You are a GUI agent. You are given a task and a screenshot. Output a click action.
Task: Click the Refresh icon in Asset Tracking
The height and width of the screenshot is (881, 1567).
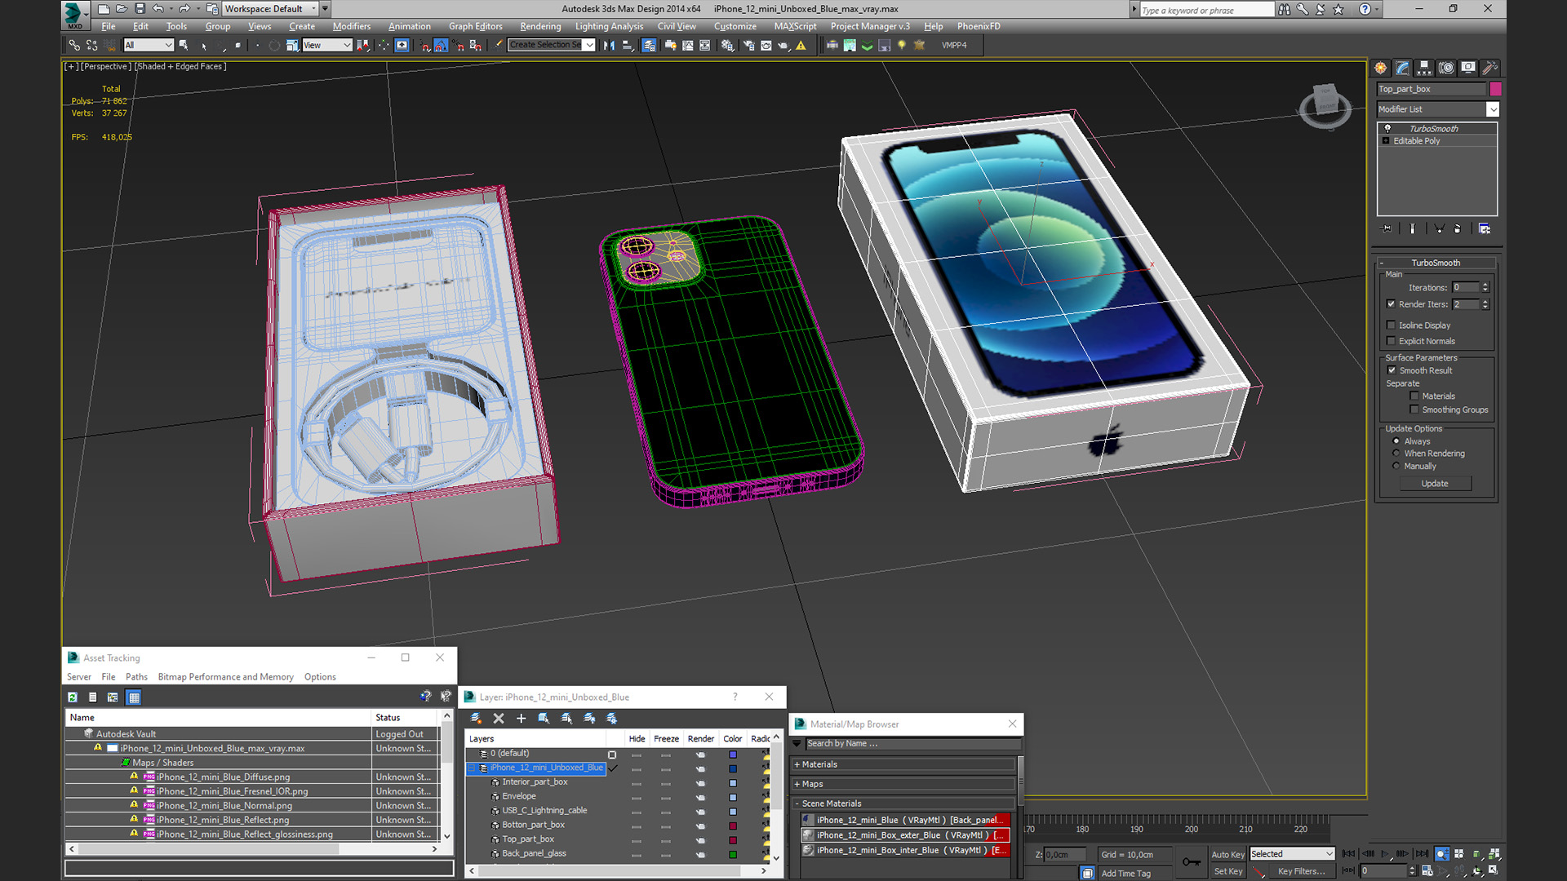[x=73, y=697]
